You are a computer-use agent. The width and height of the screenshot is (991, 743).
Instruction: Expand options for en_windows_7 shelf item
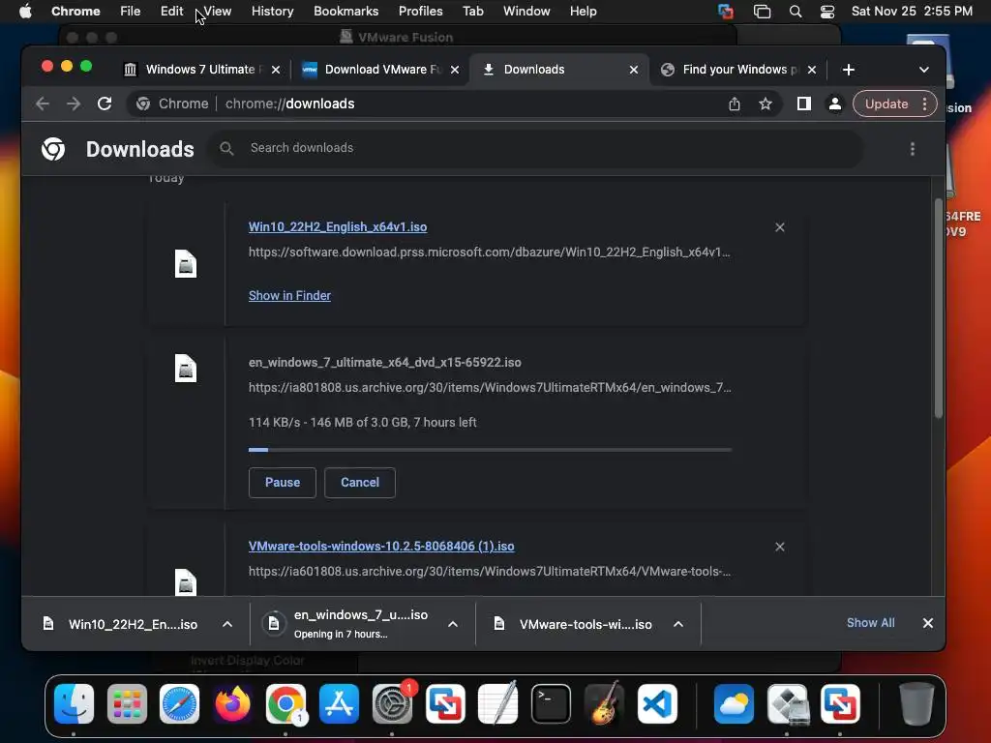[x=453, y=624]
